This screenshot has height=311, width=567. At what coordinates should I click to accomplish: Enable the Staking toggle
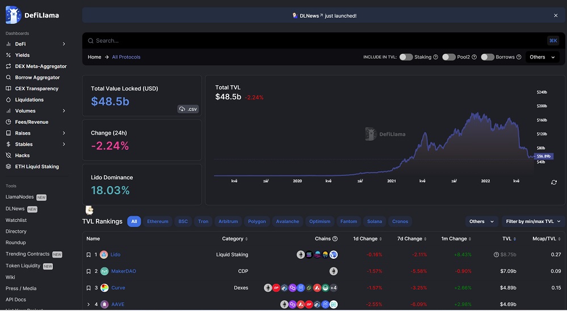coord(406,57)
